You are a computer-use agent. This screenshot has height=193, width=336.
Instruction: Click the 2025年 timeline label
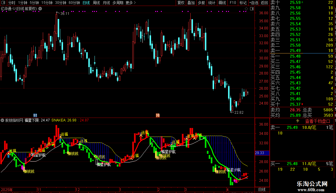(7, 189)
